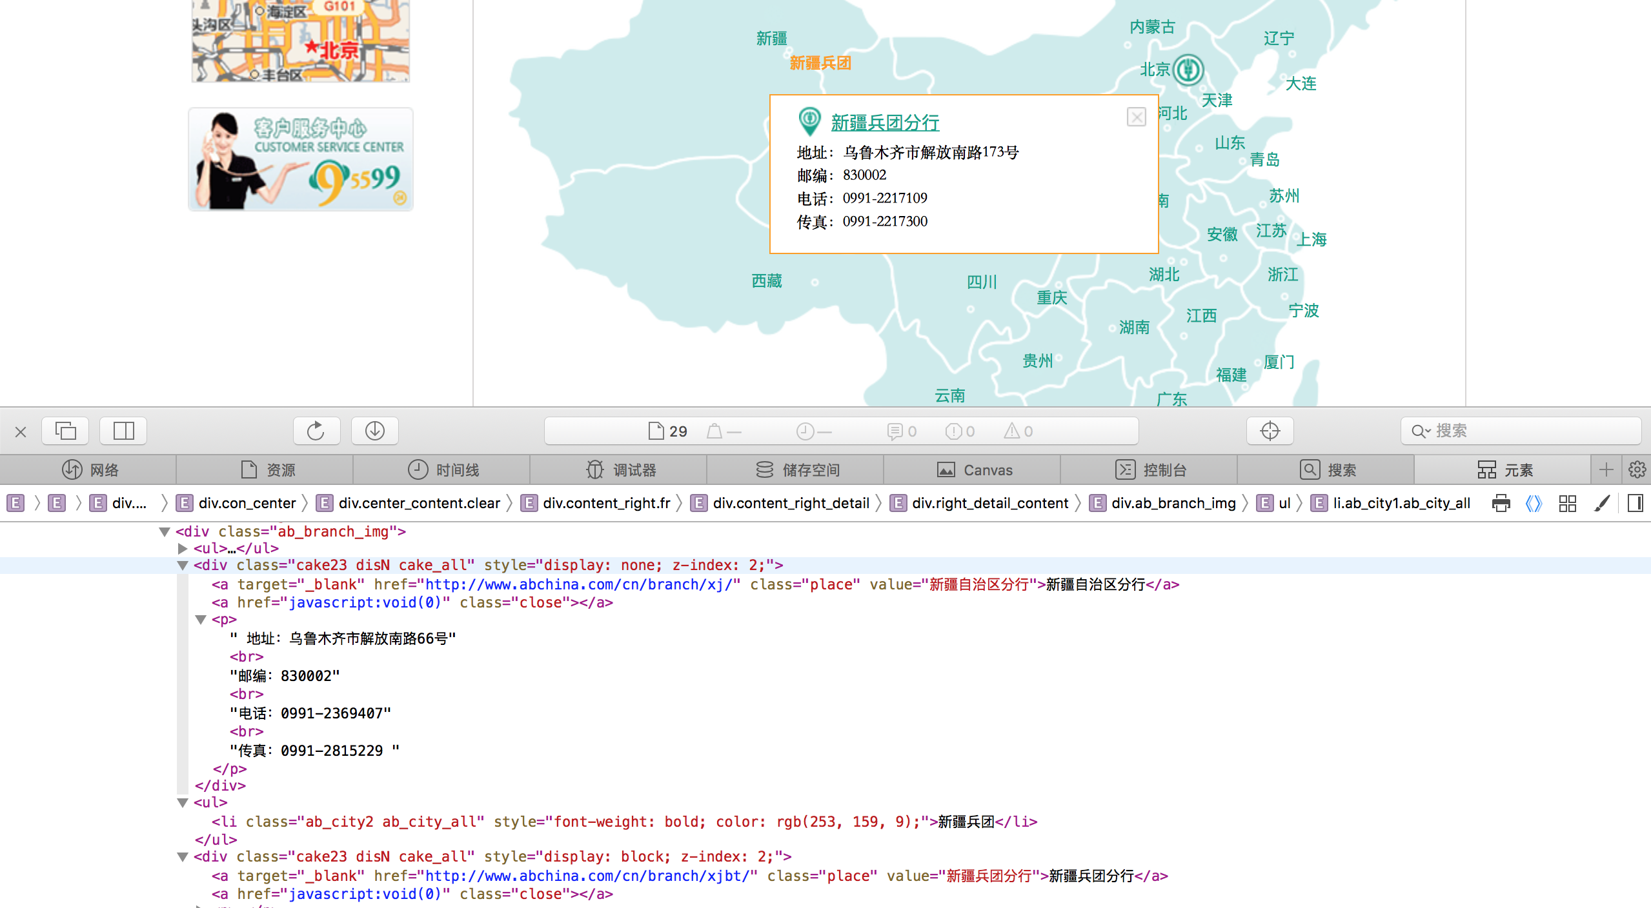Select div.content_right_detail breadcrumb item

tap(780, 503)
